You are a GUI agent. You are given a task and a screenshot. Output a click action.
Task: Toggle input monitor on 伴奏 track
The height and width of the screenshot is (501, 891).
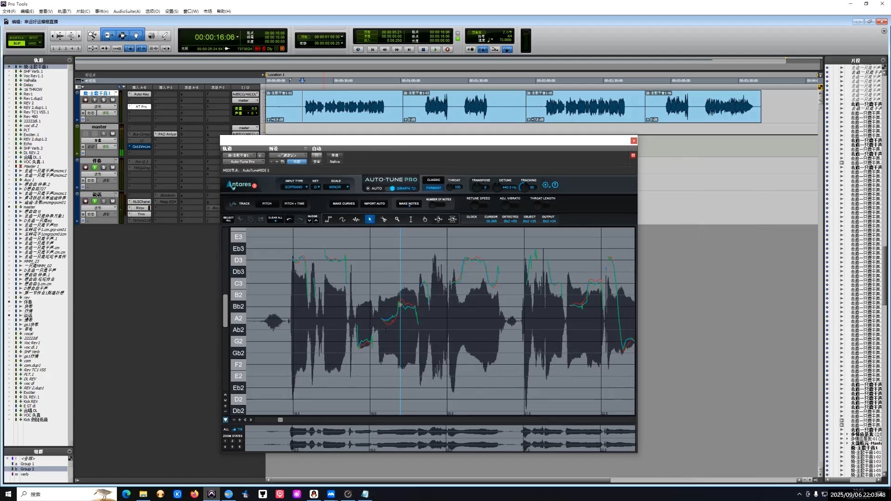(95, 167)
